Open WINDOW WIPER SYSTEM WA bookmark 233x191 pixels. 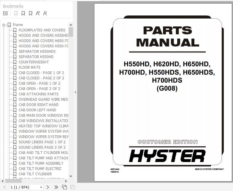[x=43, y=131]
